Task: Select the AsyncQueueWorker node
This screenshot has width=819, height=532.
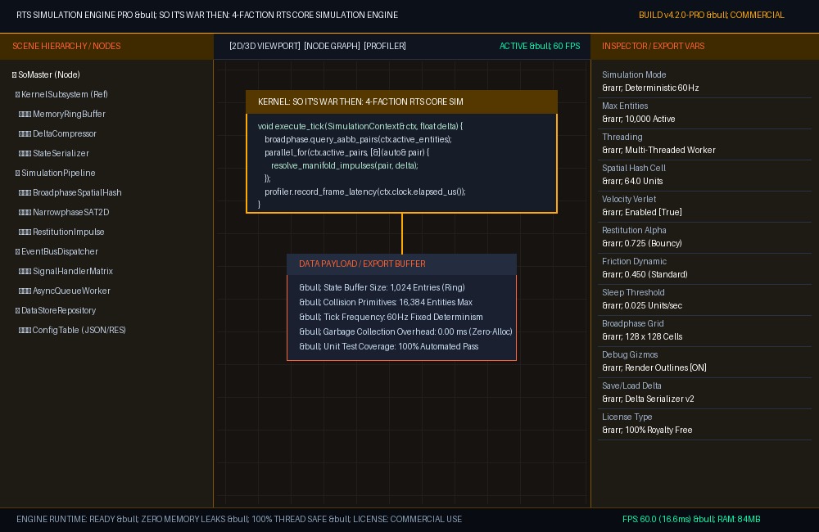Action: pyautogui.click(x=64, y=291)
